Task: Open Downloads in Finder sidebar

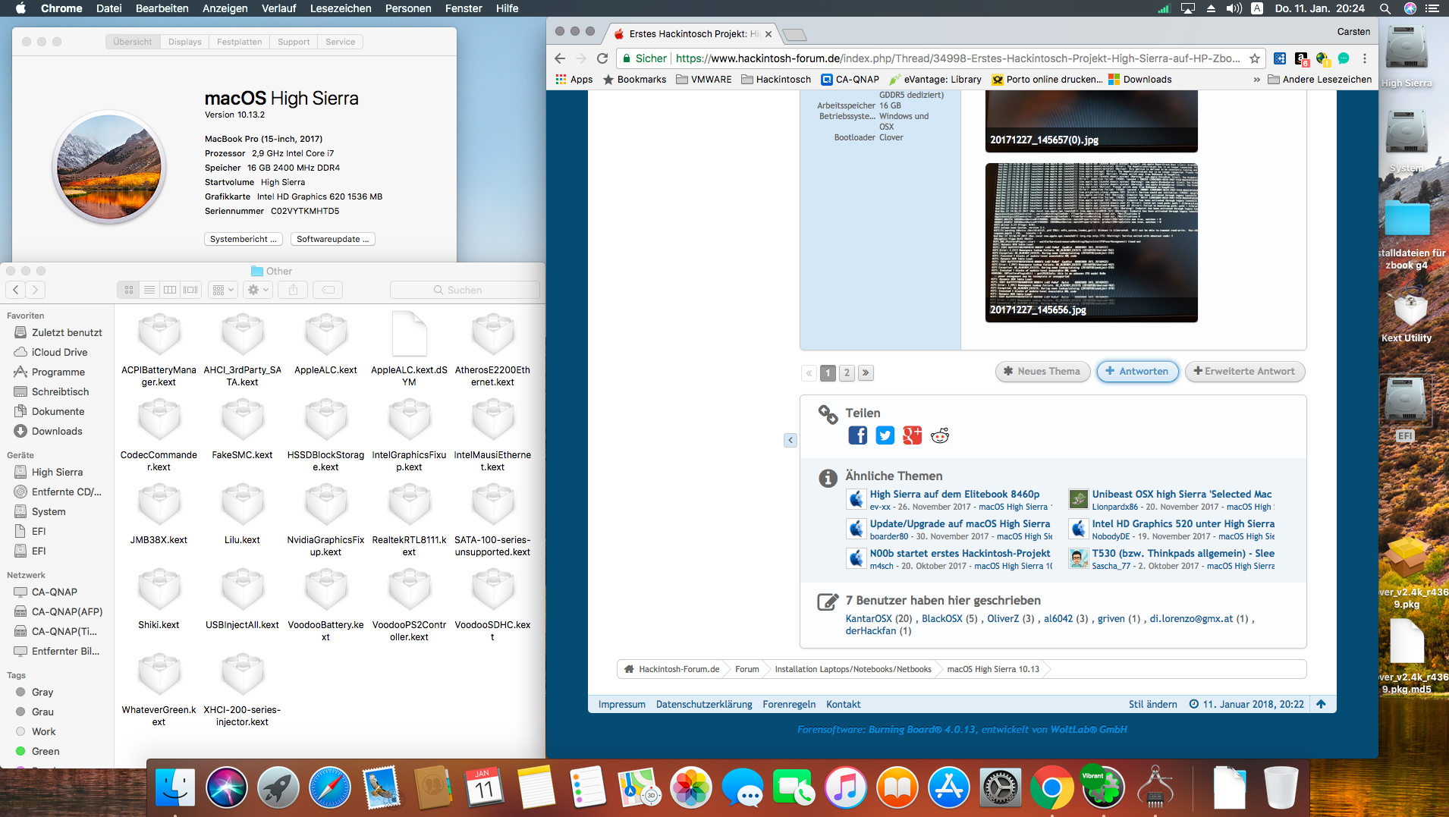Action: (57, 431)
